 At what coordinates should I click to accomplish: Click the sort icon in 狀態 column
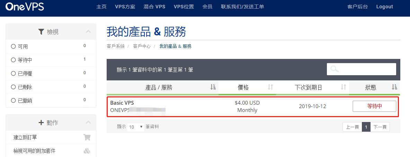tap(394, 87)
